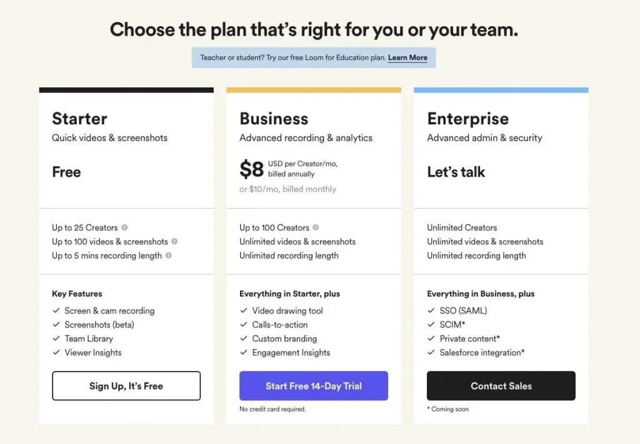Select the Business plan heading

274,119
